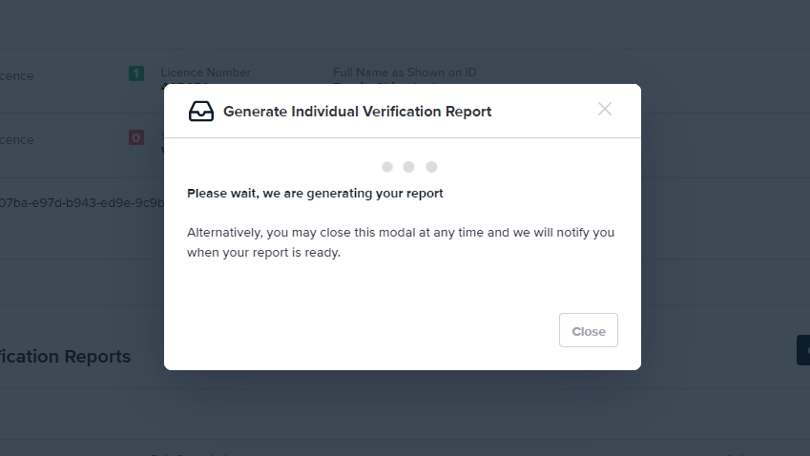This screenshot has width=810, height=456.
Task: Click the first loading dot indicator
Action: click(387, 167)
